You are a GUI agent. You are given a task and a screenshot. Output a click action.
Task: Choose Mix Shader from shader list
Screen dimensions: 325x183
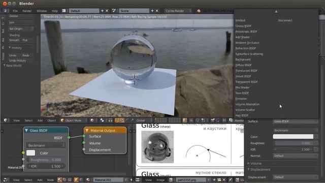(x=242, y=87)
